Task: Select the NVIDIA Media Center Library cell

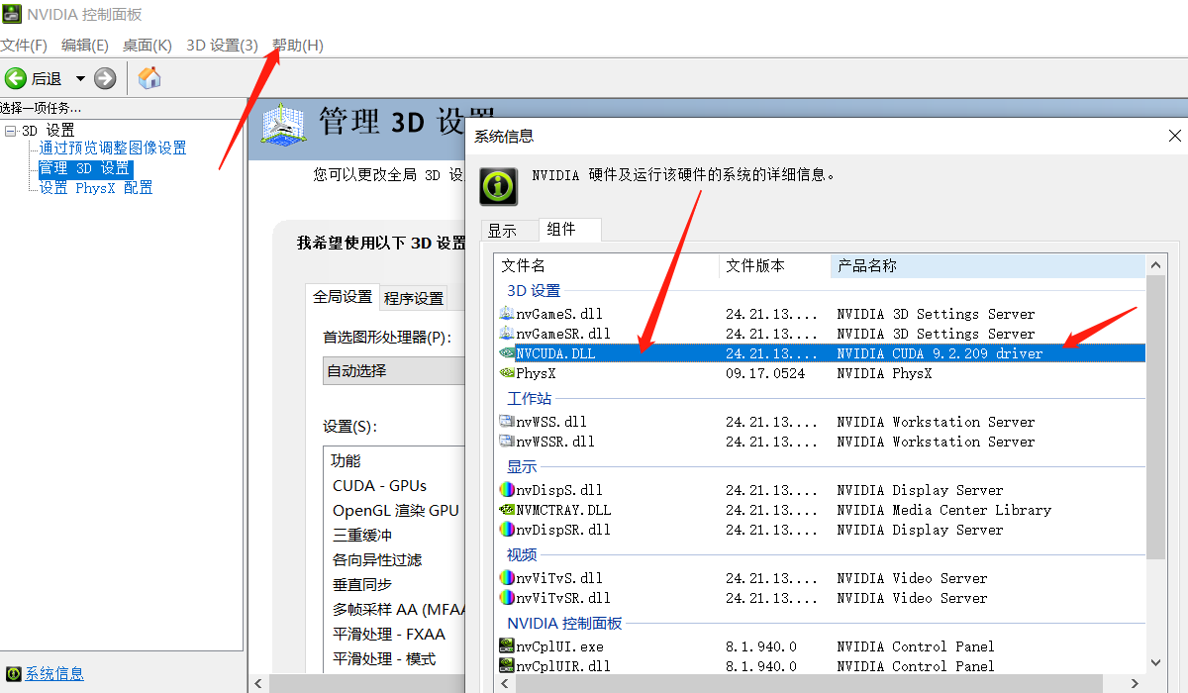Action: click(943, 510)
